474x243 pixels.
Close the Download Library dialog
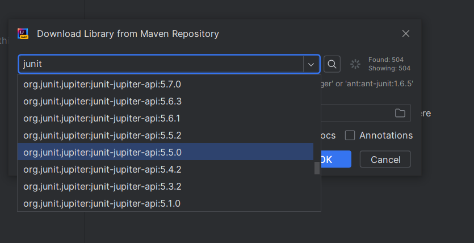coord(406,33)
